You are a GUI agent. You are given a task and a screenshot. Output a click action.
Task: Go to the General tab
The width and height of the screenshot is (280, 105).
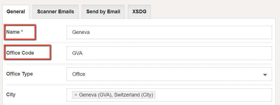click(x=16, y=12)
